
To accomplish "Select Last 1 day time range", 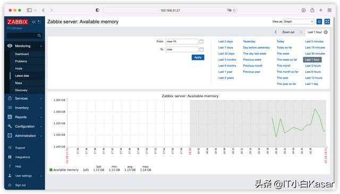I will coord(312,84).
